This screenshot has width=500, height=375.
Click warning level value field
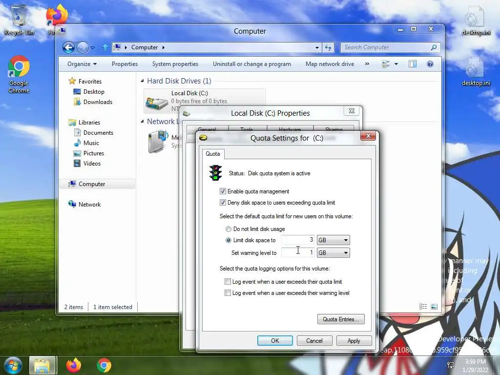click(x=298, y=252)
